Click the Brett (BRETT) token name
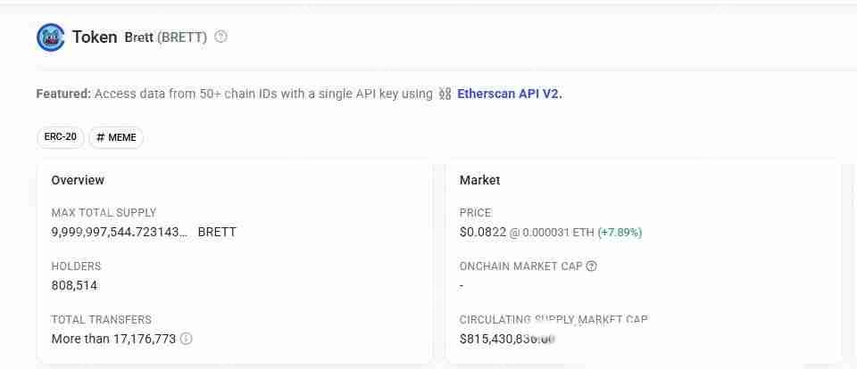This screenshot has height=369, width=857. (x=165, y=37)
